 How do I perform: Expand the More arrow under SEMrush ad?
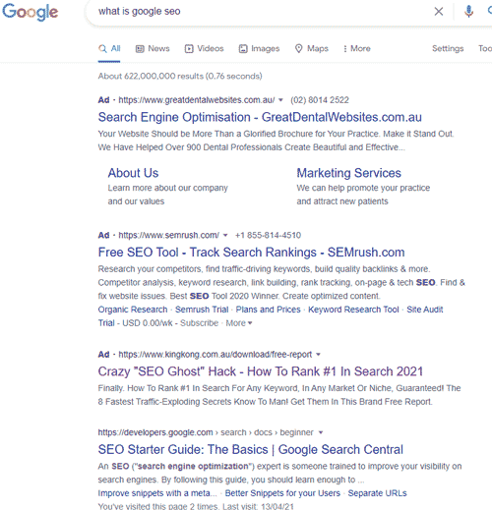pos(239,323)
